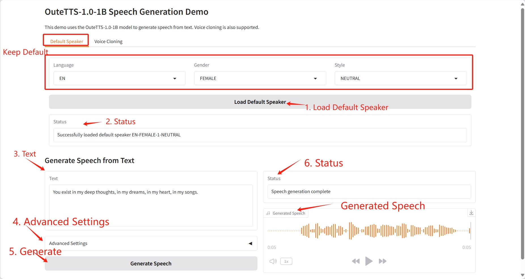Open the Style dropdown showing NEUTRAL
The width and height of the screenshot is (525, 279).
point(400,78)
